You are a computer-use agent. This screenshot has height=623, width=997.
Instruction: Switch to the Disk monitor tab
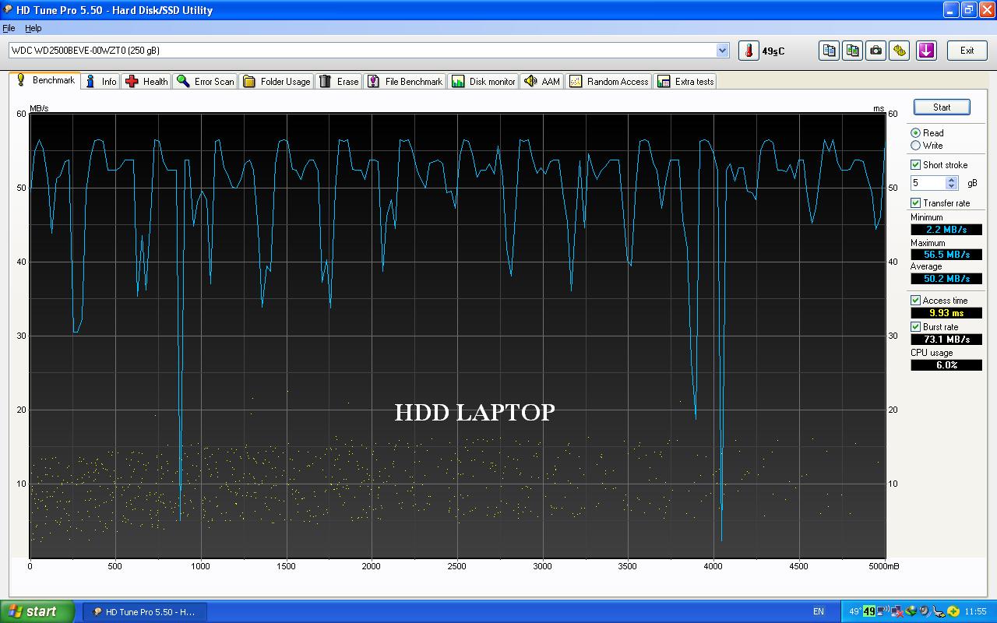pyautogui.click(x=484, y=81)
